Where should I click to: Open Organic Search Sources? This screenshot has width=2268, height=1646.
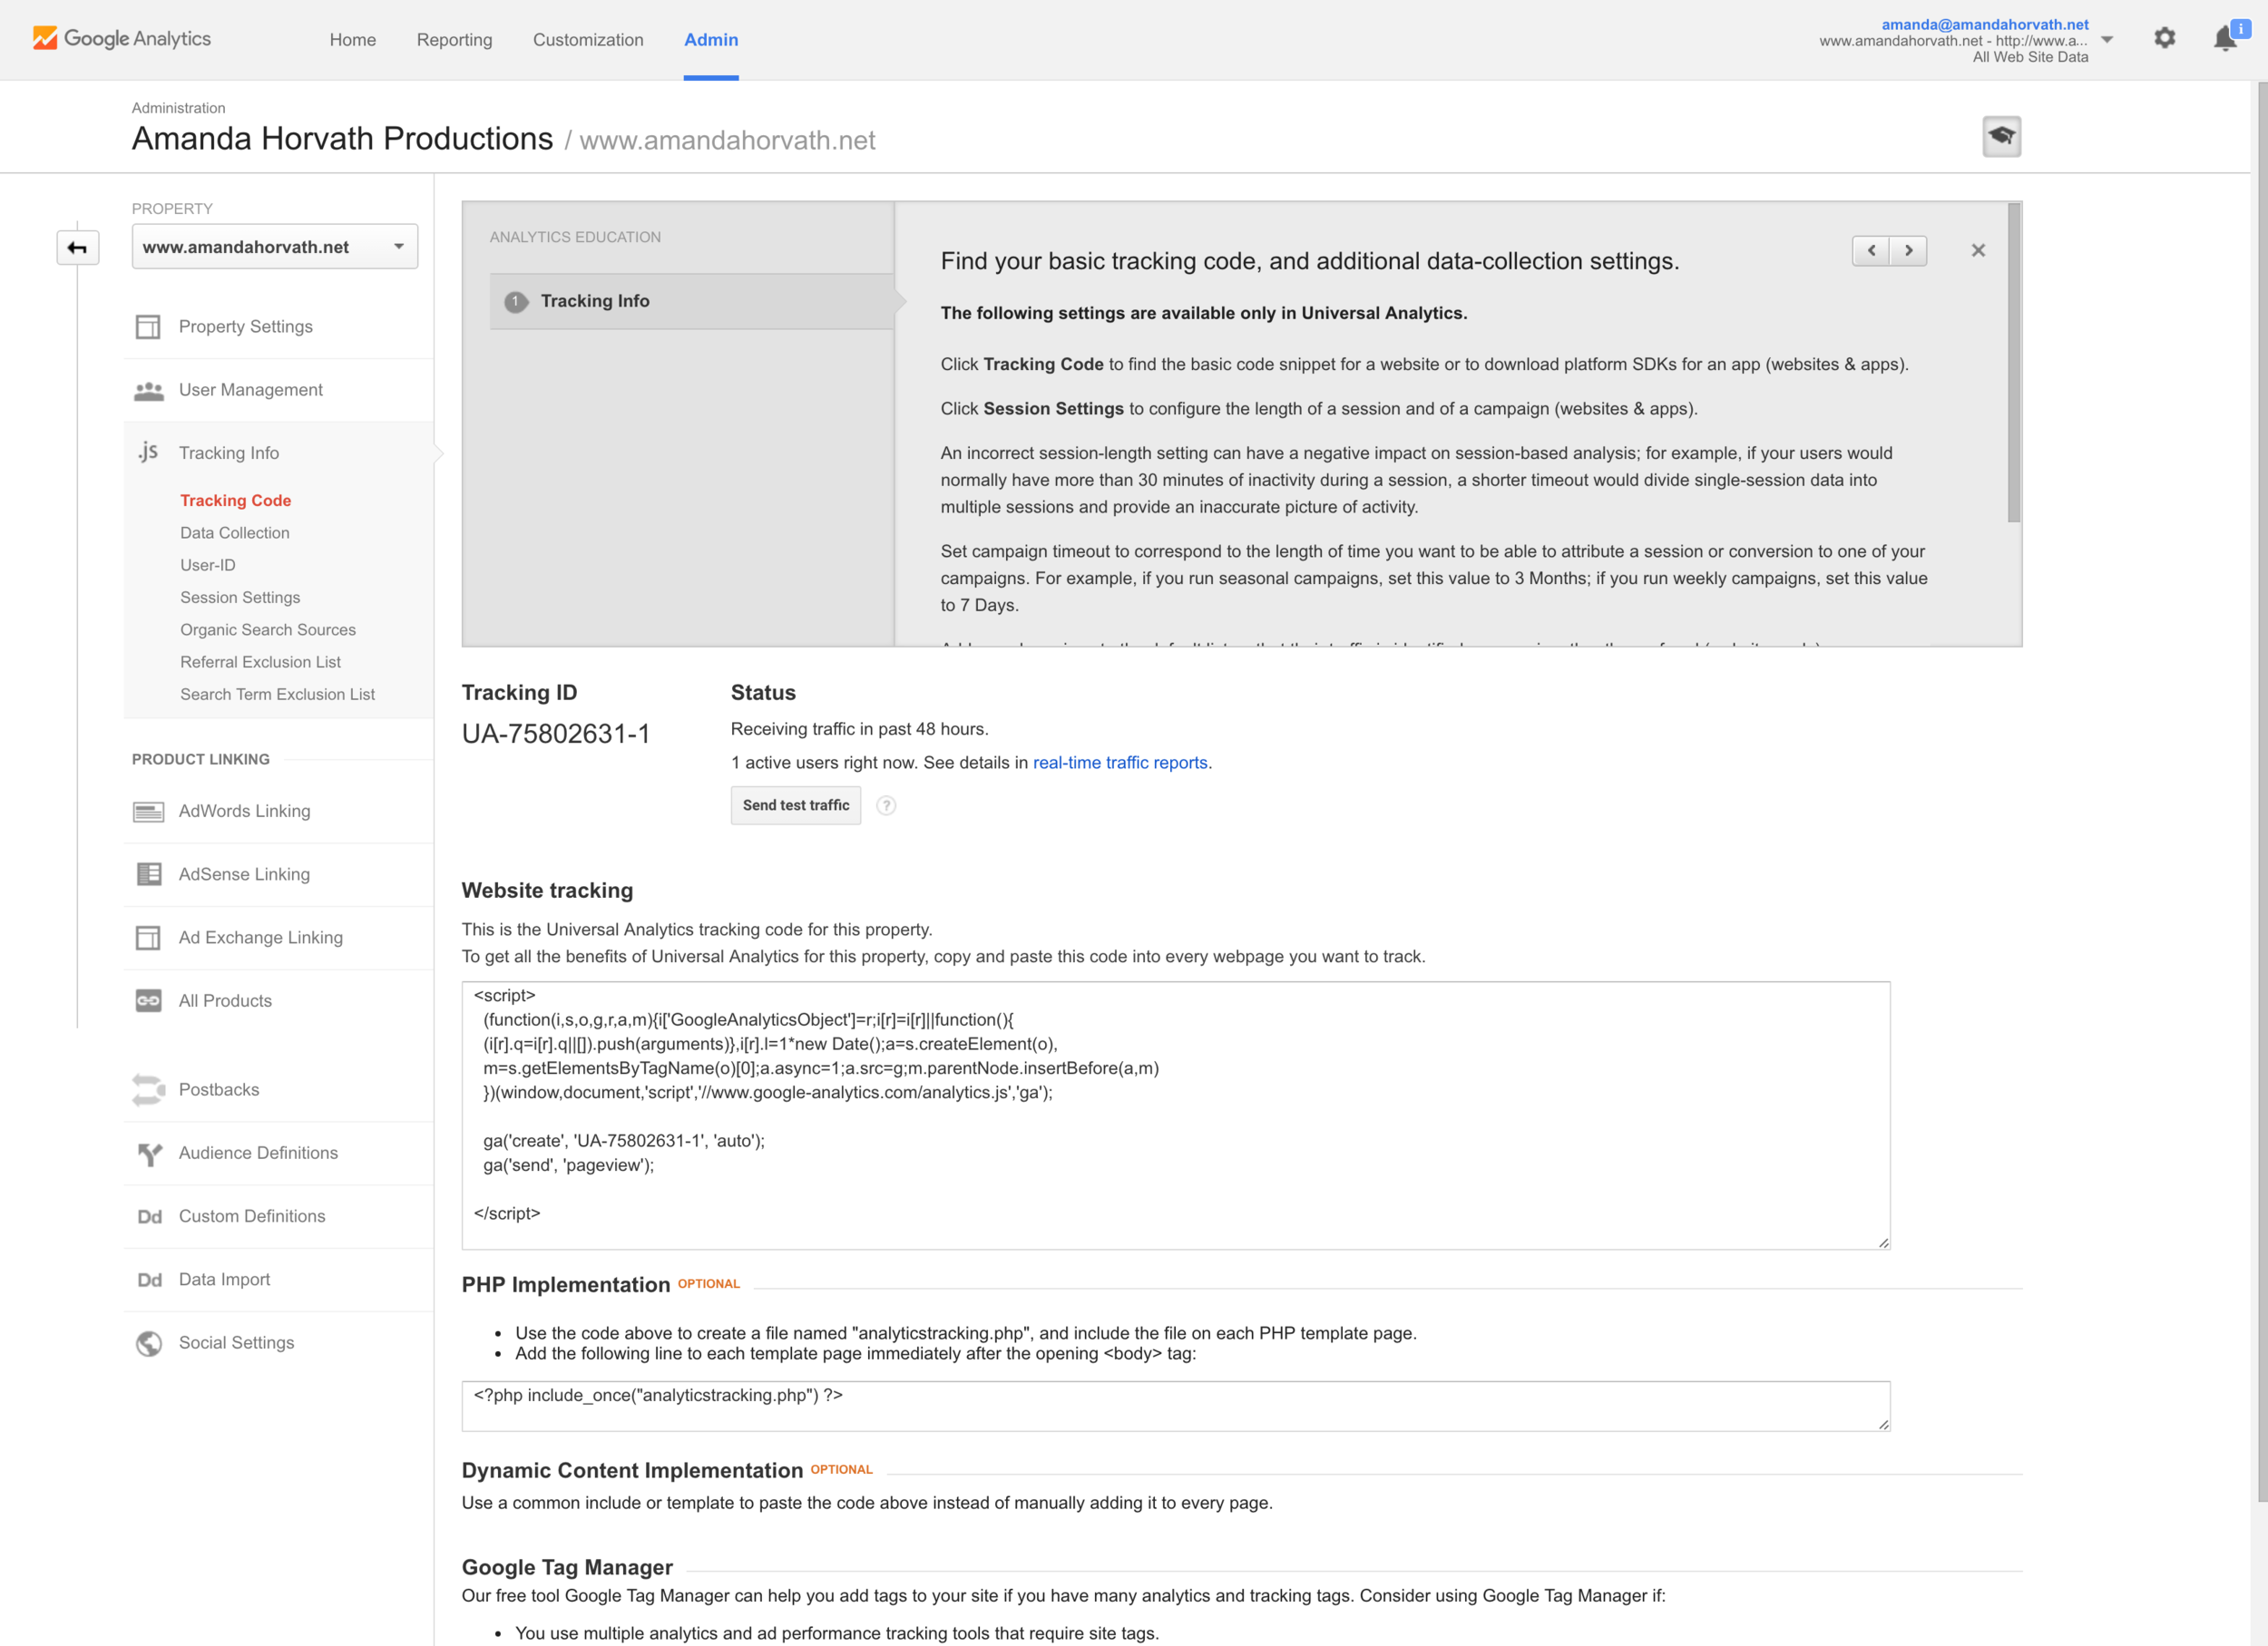pyautogui.click(x=268, y=629)
